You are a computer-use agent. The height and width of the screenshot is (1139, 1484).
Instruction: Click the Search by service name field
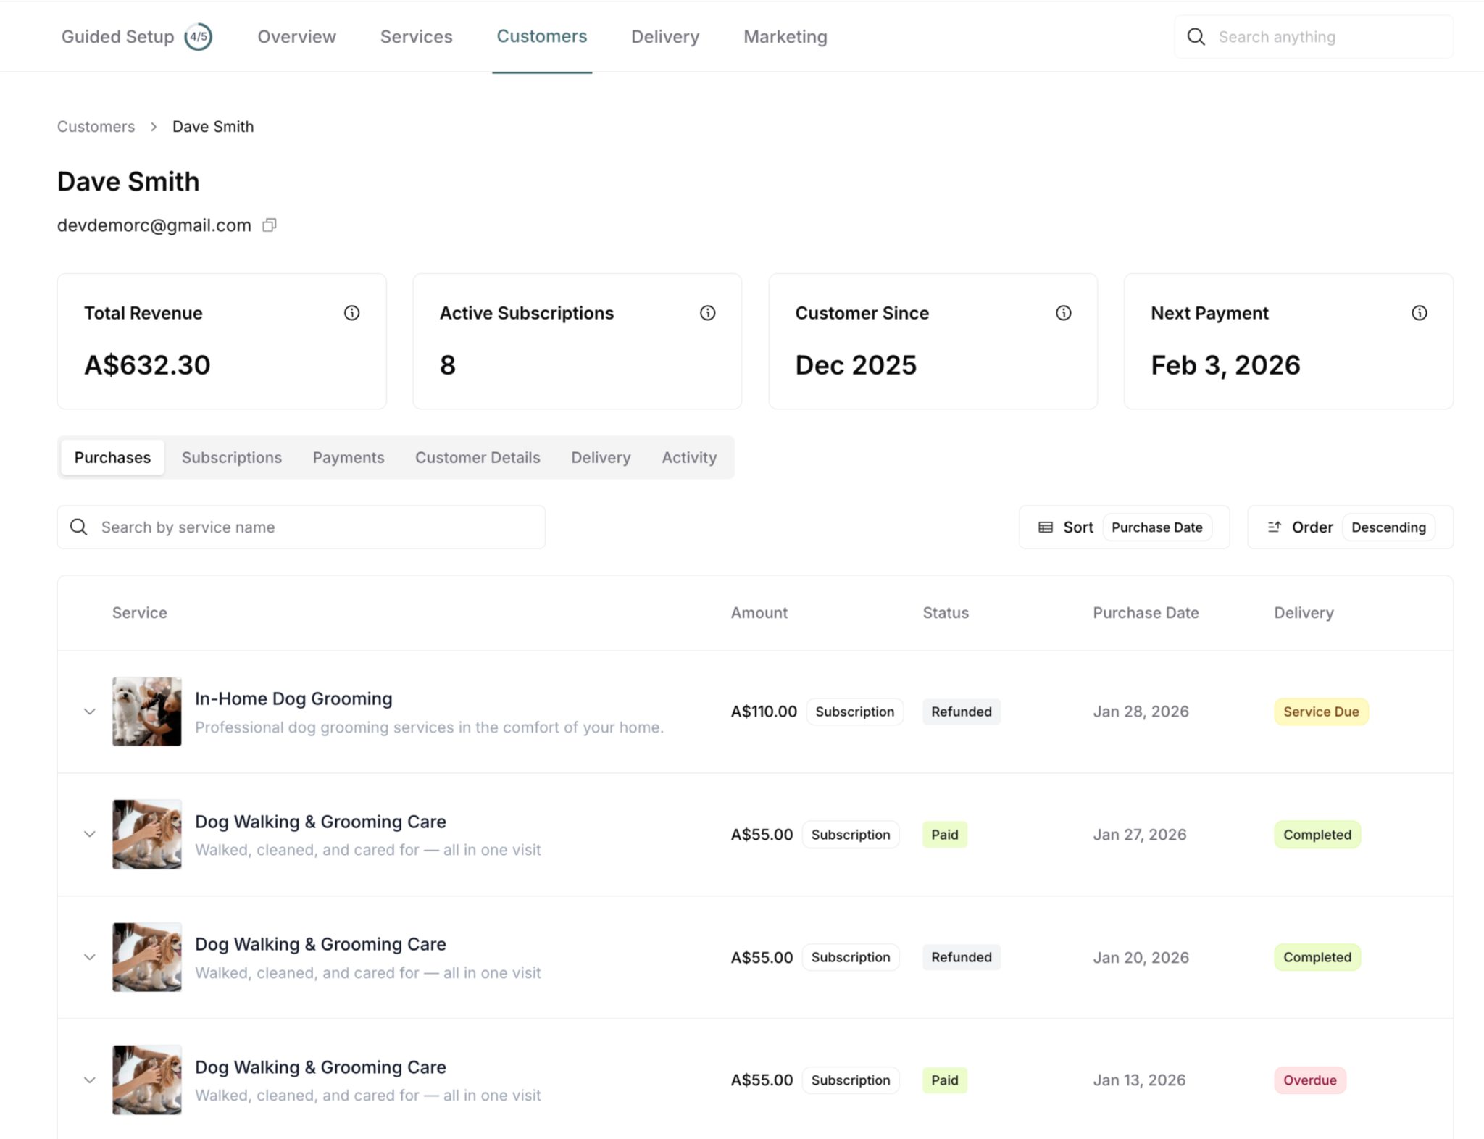pos(319,527)
